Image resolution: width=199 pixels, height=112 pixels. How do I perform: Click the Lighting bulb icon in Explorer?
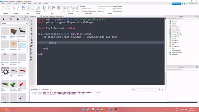pos(170,25)
